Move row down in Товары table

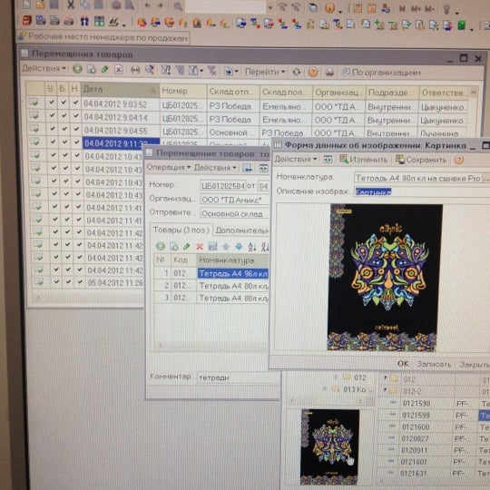(x=239, y=247)
